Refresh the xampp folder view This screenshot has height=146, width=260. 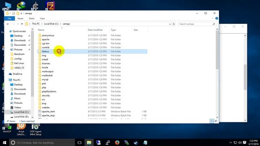coord(173,24)
